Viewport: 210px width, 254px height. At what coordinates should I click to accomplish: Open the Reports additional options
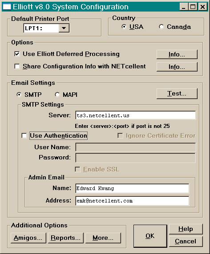66,238
